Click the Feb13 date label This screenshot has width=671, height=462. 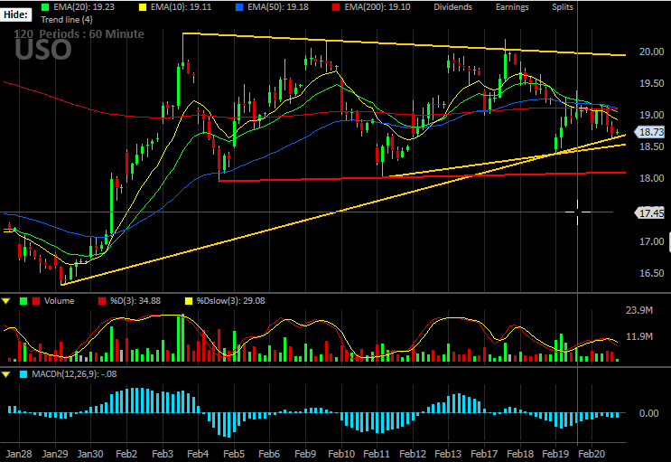tap(448, 454)
